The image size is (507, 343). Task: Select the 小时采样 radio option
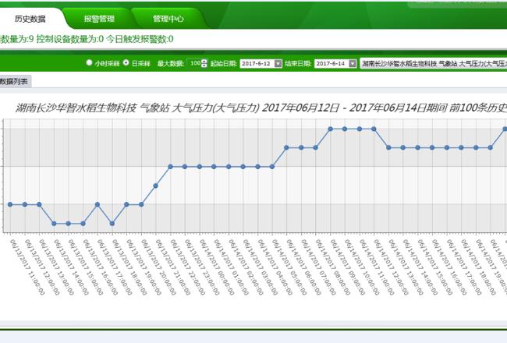click(x=89, y=62)
